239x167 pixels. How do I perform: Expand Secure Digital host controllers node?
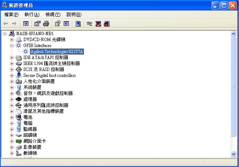click(12, 75)
